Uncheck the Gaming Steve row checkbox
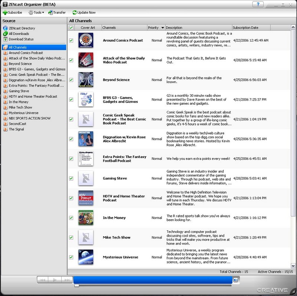 click(x=71, y=178)
